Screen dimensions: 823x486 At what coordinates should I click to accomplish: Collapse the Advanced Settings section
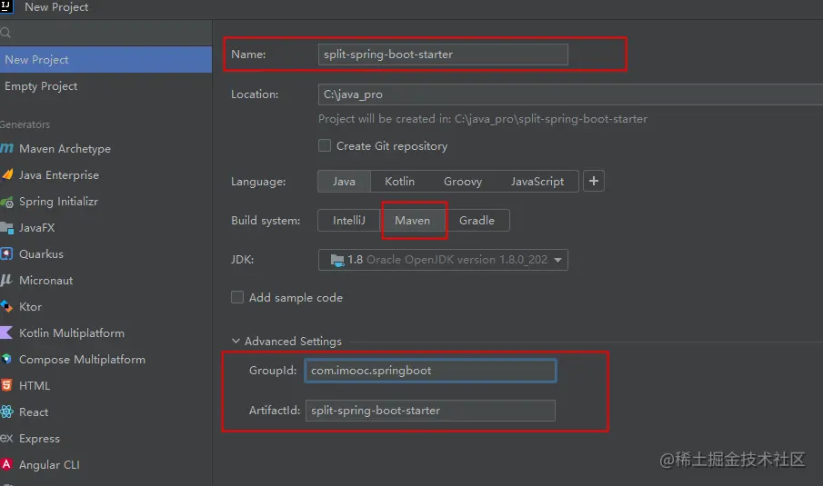(x=236, y=342)
